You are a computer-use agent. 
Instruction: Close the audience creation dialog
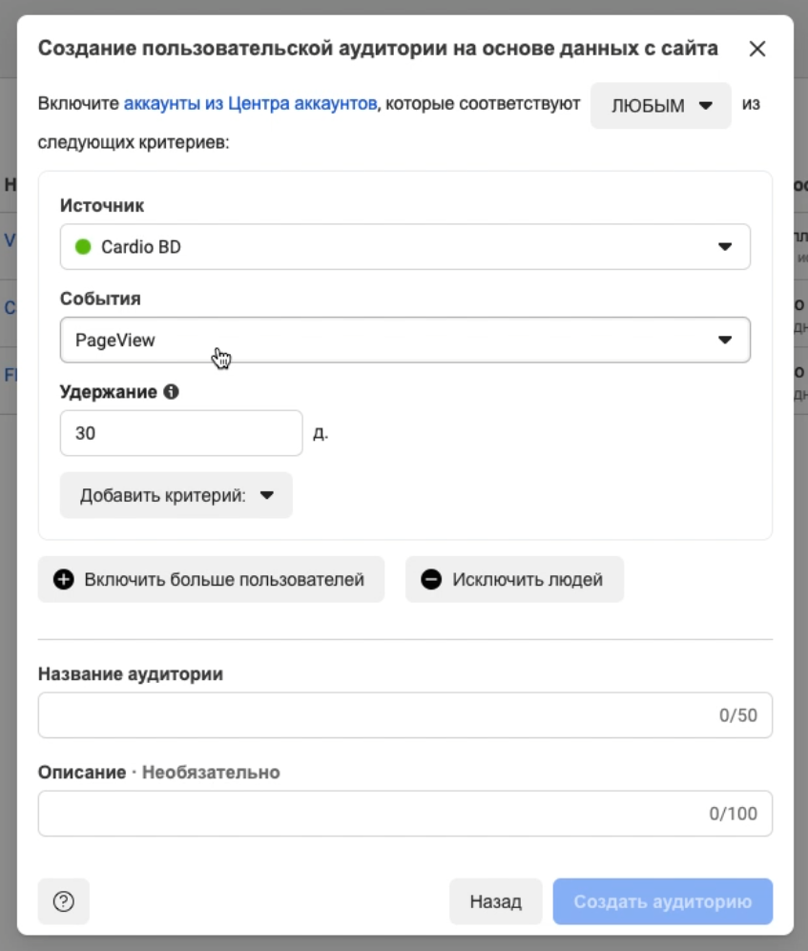(x=758, y=49)
